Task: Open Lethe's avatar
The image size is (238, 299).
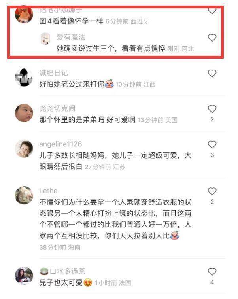Action: click(x=24, y=195)
